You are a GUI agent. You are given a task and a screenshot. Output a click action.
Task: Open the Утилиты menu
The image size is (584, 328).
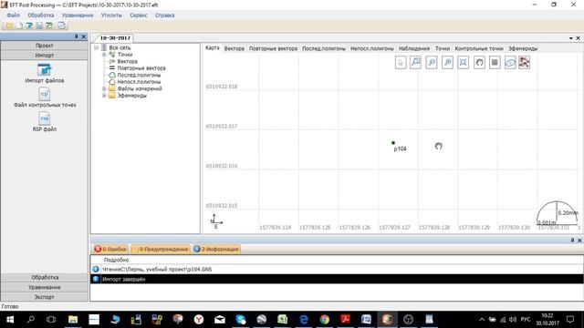pyautogui.click(x=111, y=15)
